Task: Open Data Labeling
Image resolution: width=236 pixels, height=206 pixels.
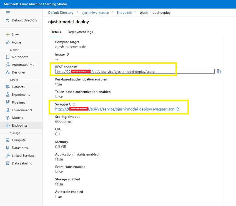Action: 22,163
